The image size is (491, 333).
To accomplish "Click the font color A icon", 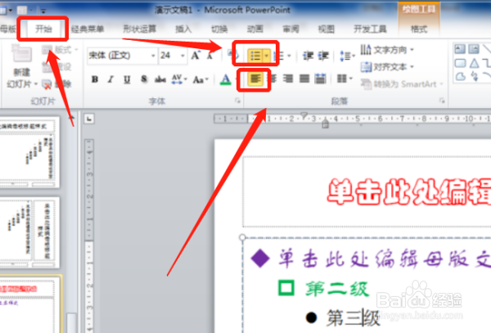I will coord(226,79).
